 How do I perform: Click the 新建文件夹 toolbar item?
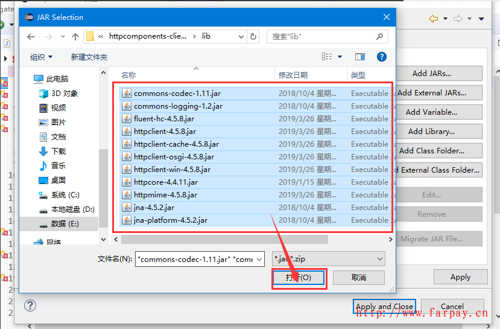coord(89,57)
